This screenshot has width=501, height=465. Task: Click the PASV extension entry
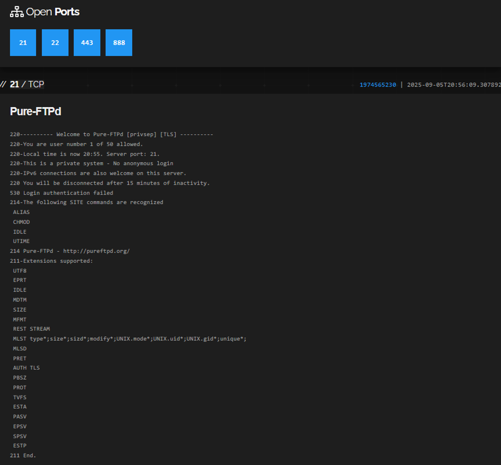(x=20, y=417)
